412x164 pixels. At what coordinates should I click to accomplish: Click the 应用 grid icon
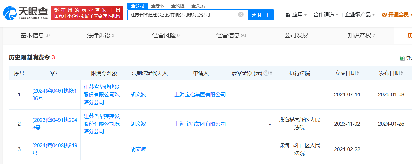pos(288,15)
